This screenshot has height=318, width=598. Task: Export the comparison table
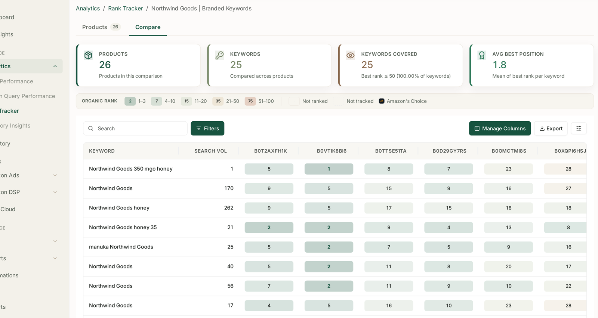pos(551,128)
